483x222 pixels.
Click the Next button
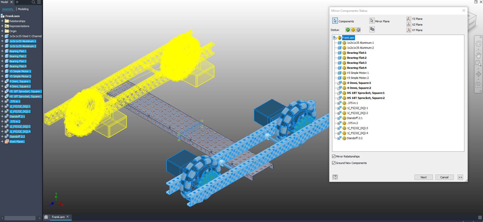click(424, 177)
